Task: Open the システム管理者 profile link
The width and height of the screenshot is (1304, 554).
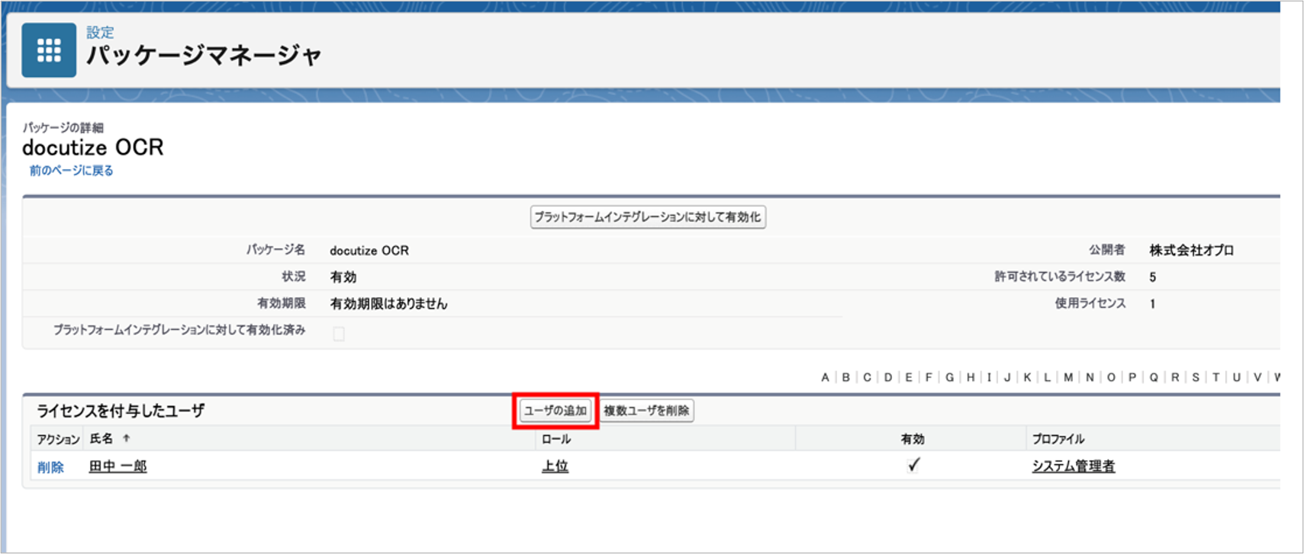Action: point(1074,466)
